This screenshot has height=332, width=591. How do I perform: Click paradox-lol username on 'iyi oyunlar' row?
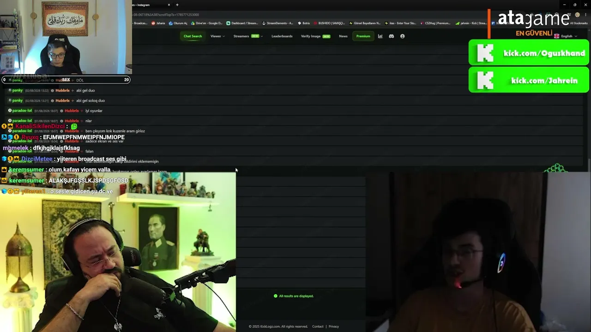[x=23, y=111]
